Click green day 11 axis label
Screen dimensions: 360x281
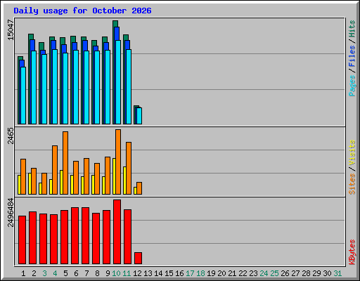(x=127, y=273)
